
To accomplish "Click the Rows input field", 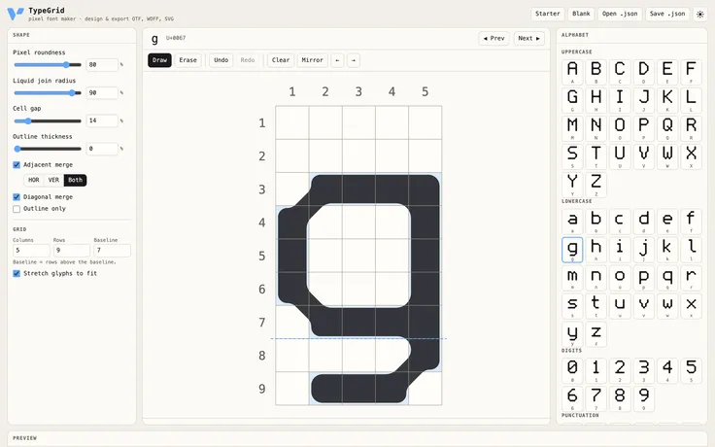I will pyautogui.click(x=72, y=251).
